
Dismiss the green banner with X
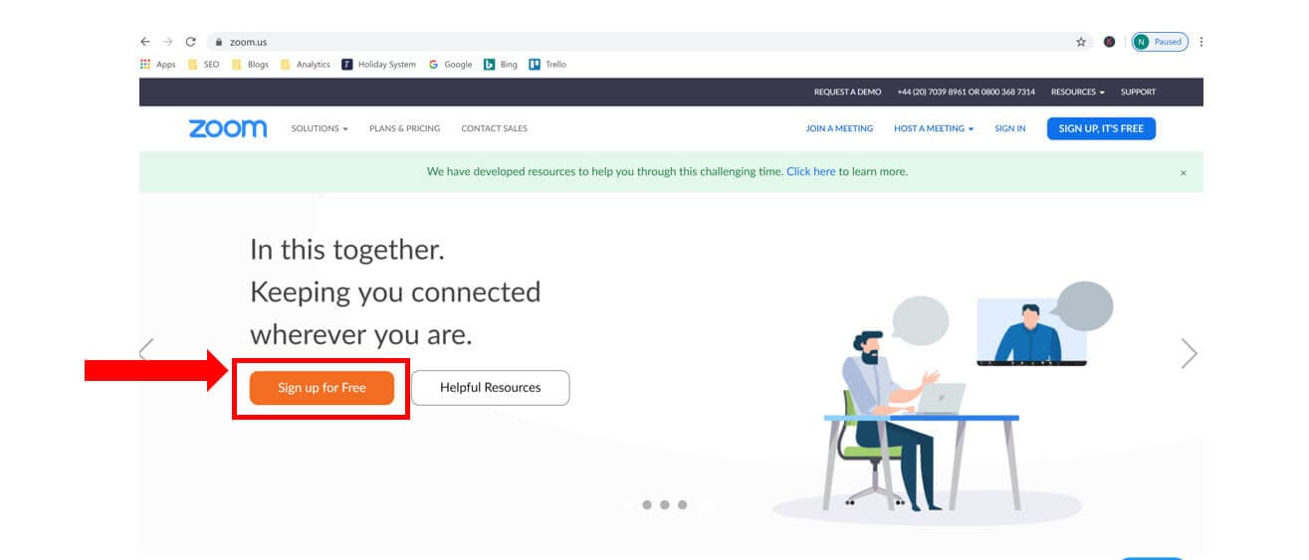coord(1184,173)
